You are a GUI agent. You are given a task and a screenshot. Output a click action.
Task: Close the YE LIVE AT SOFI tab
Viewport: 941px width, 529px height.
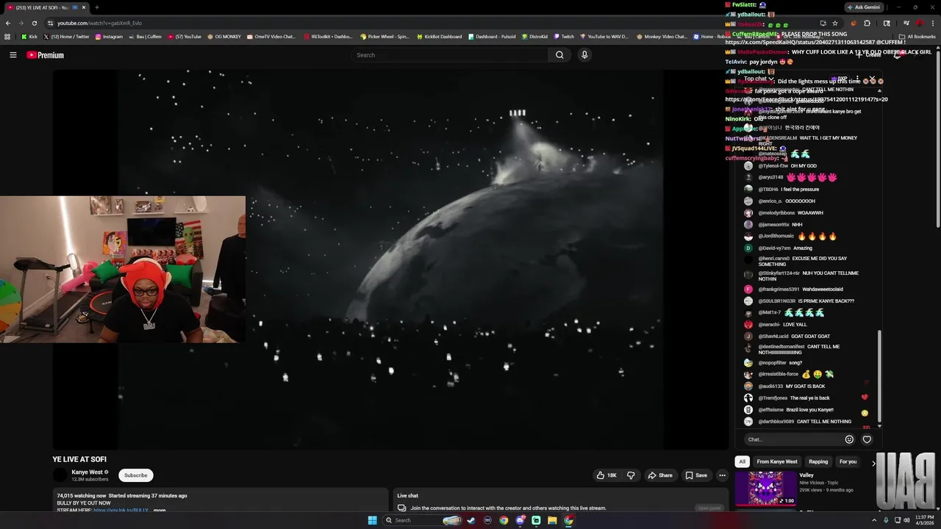click(x=84, y=7)
